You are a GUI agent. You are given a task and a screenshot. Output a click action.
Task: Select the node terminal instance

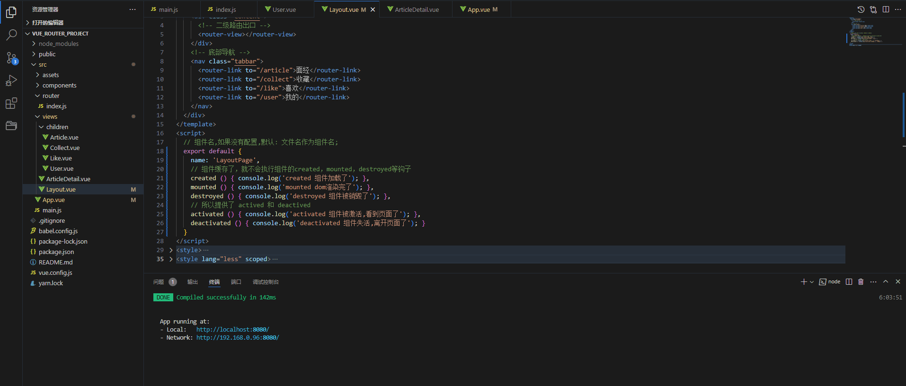click(x=830, y=282)
